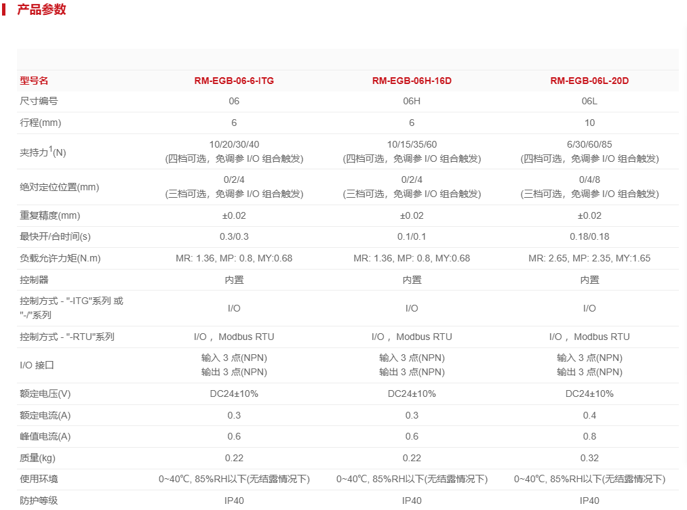Click the I/O 接口 row label

click(37, 365)
